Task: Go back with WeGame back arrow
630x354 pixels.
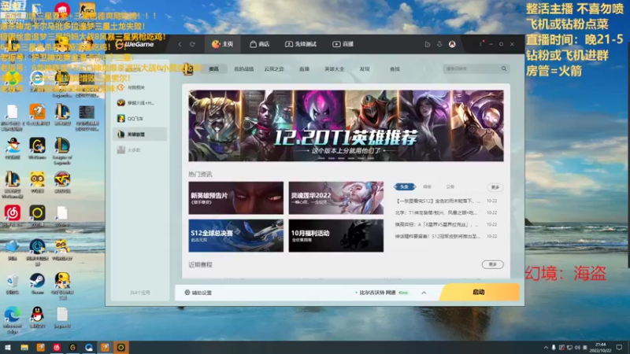Action: click(x=180, y=44)
